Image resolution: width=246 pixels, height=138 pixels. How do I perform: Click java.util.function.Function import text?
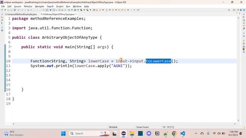click(x=59, y=28)
